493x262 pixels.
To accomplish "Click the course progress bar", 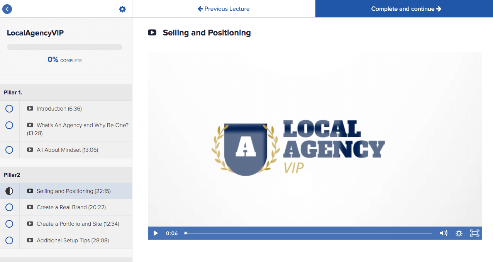I will click(64, 47).
